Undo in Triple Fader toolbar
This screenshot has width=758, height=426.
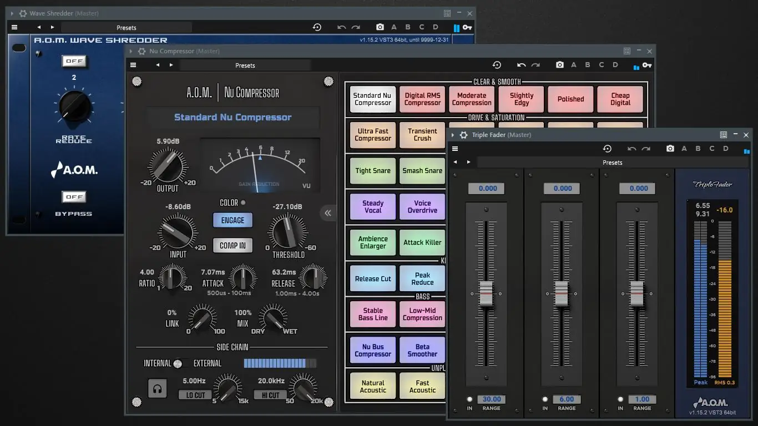click(631, 149)
